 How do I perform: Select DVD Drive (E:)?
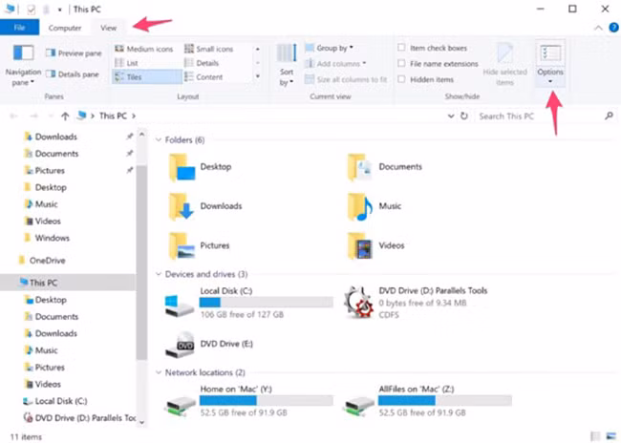point(208,344)
